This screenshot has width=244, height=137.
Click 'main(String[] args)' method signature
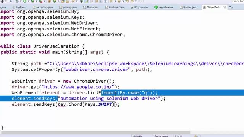[x=78, y=52]
